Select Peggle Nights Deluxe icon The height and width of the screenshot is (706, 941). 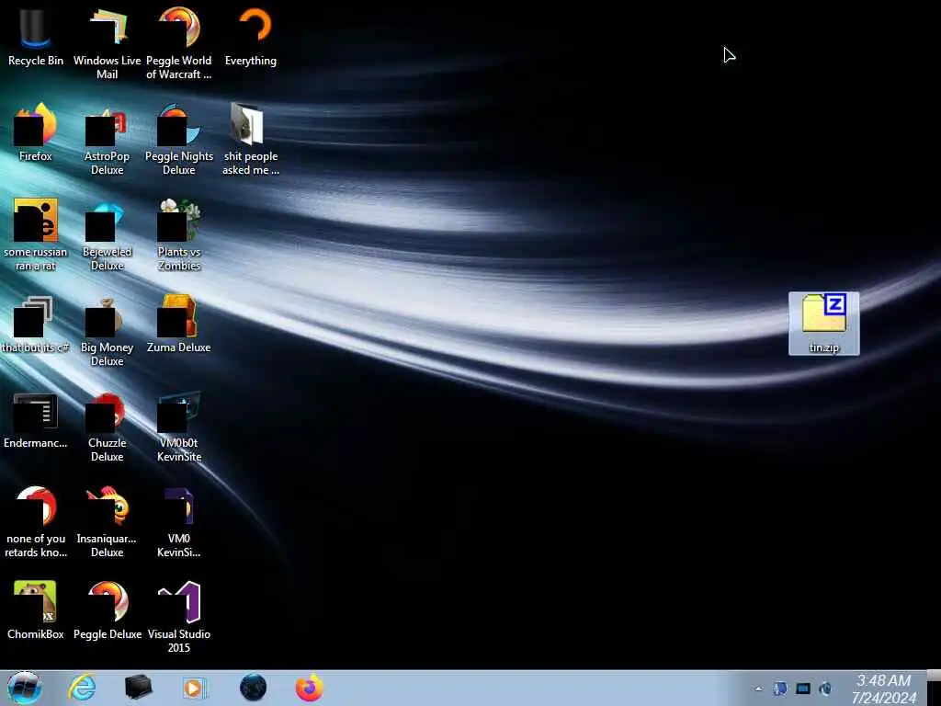tap(179, 140)
